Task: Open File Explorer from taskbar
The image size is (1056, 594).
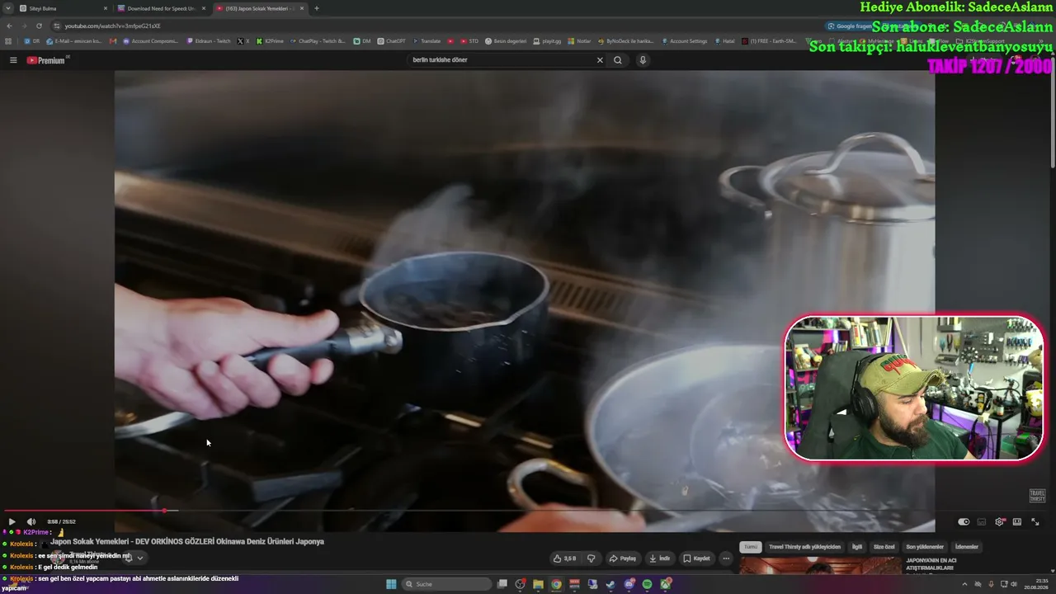Action: [x=538, y=584]
